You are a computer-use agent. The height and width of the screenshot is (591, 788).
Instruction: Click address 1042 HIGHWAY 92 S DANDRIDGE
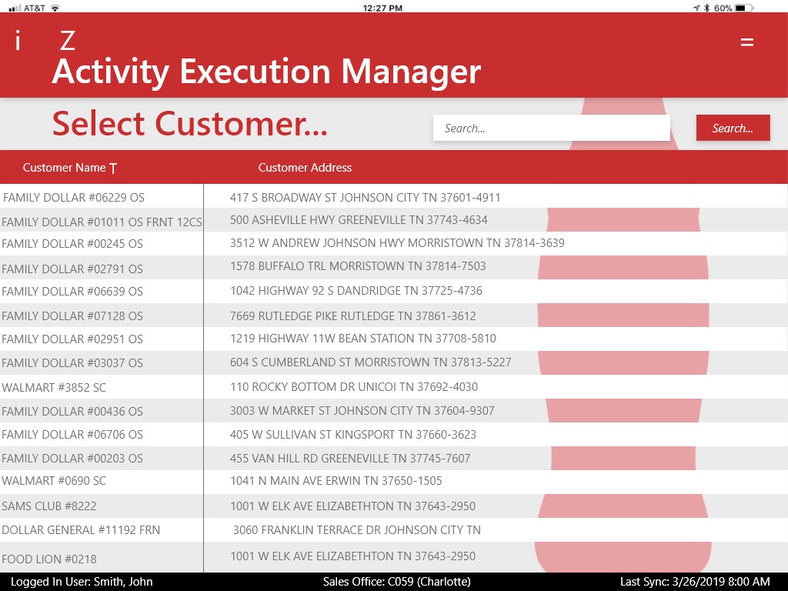(x=356, y=290)
